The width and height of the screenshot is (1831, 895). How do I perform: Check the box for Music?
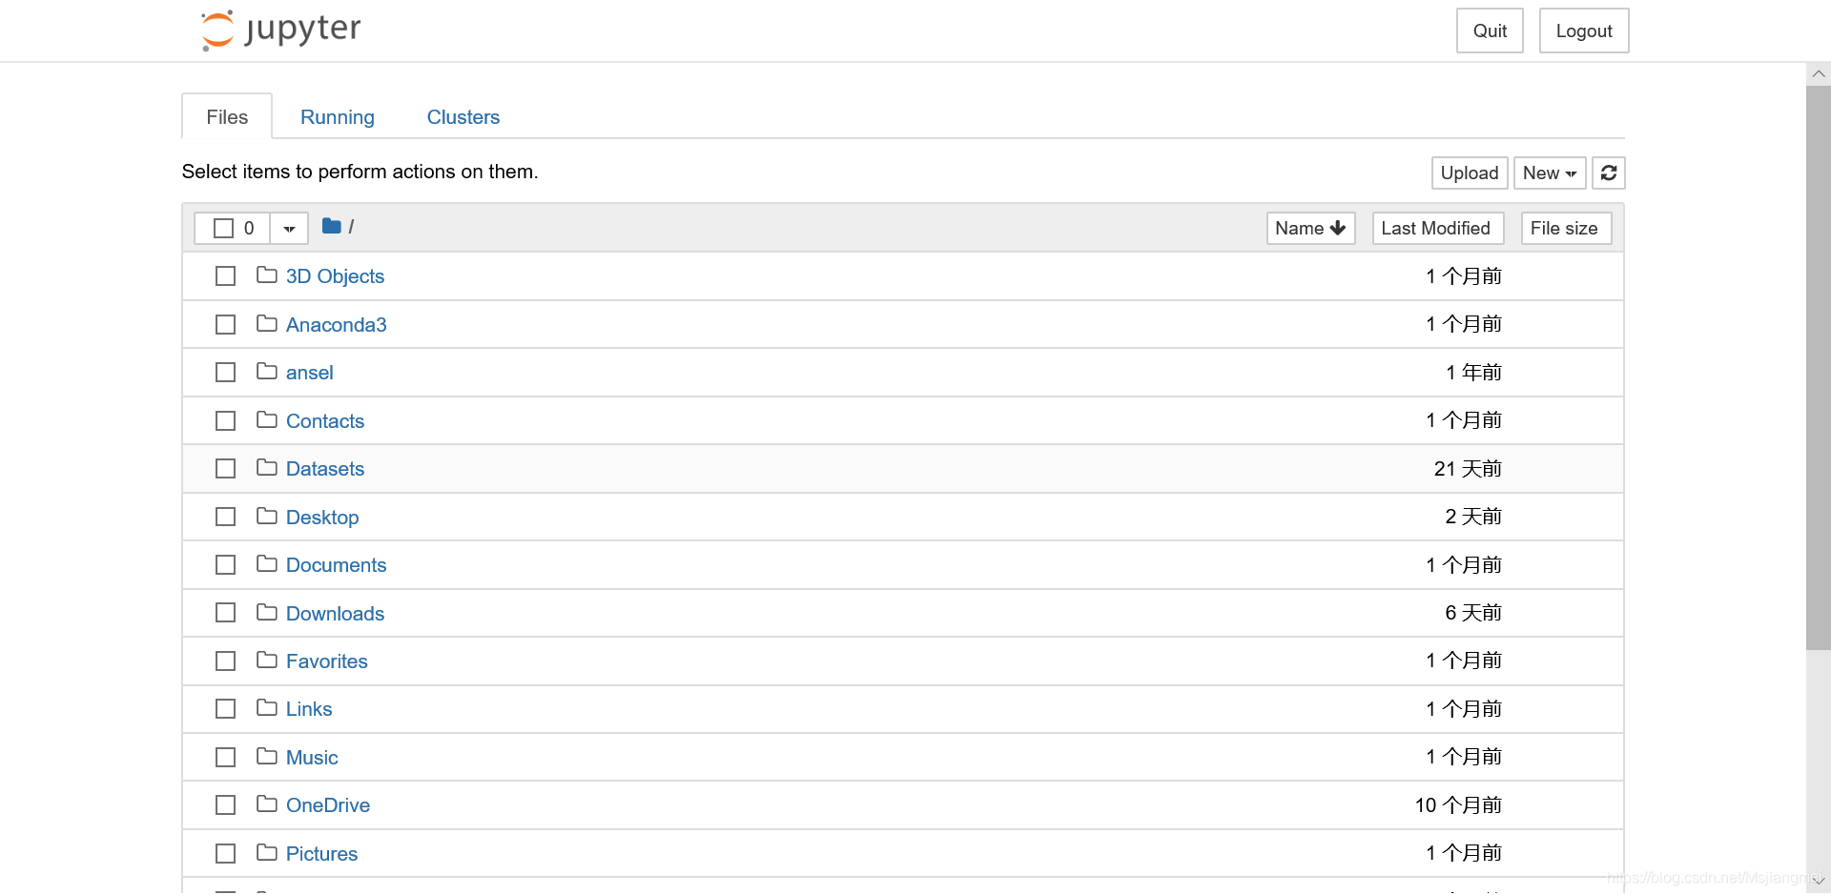225,758
